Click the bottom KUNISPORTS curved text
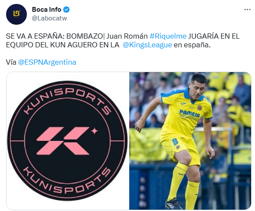 (67, 181)
